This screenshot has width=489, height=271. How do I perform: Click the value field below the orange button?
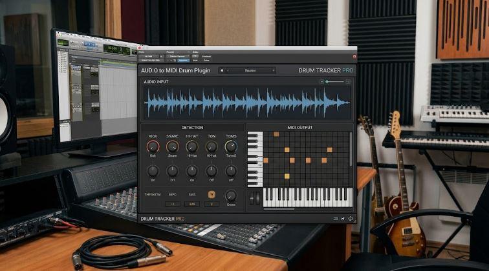click(212, 204)
